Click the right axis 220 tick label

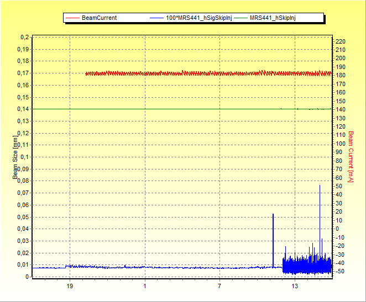click(341, 41)
